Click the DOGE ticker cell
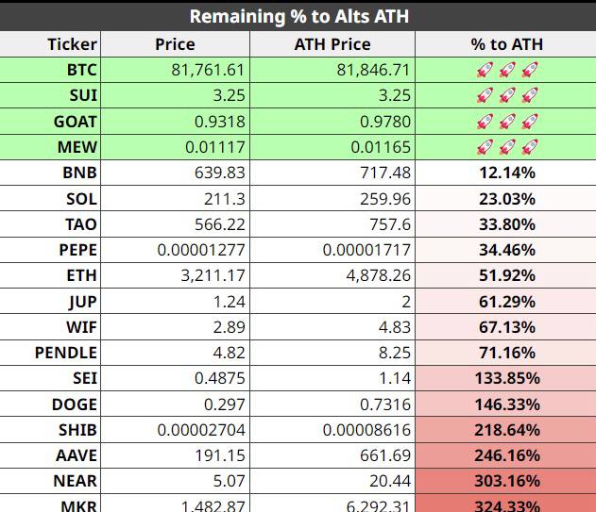Screen dimensions: 596x512 tap(50, 405)
